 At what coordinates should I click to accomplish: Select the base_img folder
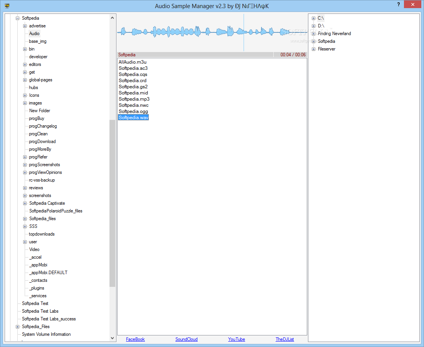point(38,41)
